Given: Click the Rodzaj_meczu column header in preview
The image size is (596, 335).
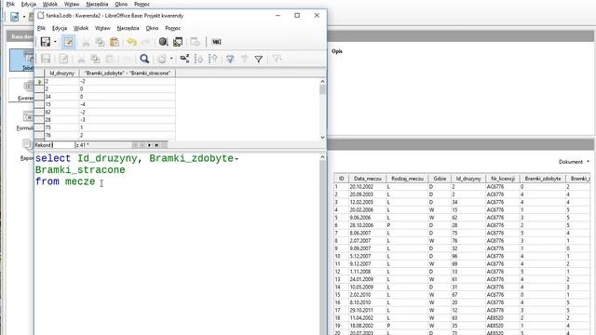Looking at the screenshot, I should coord(407,179).
